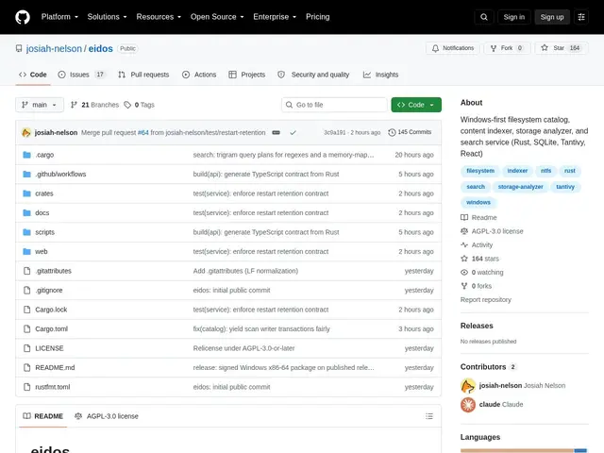
Task: Expand the Solutions menu
Action: 107,17
